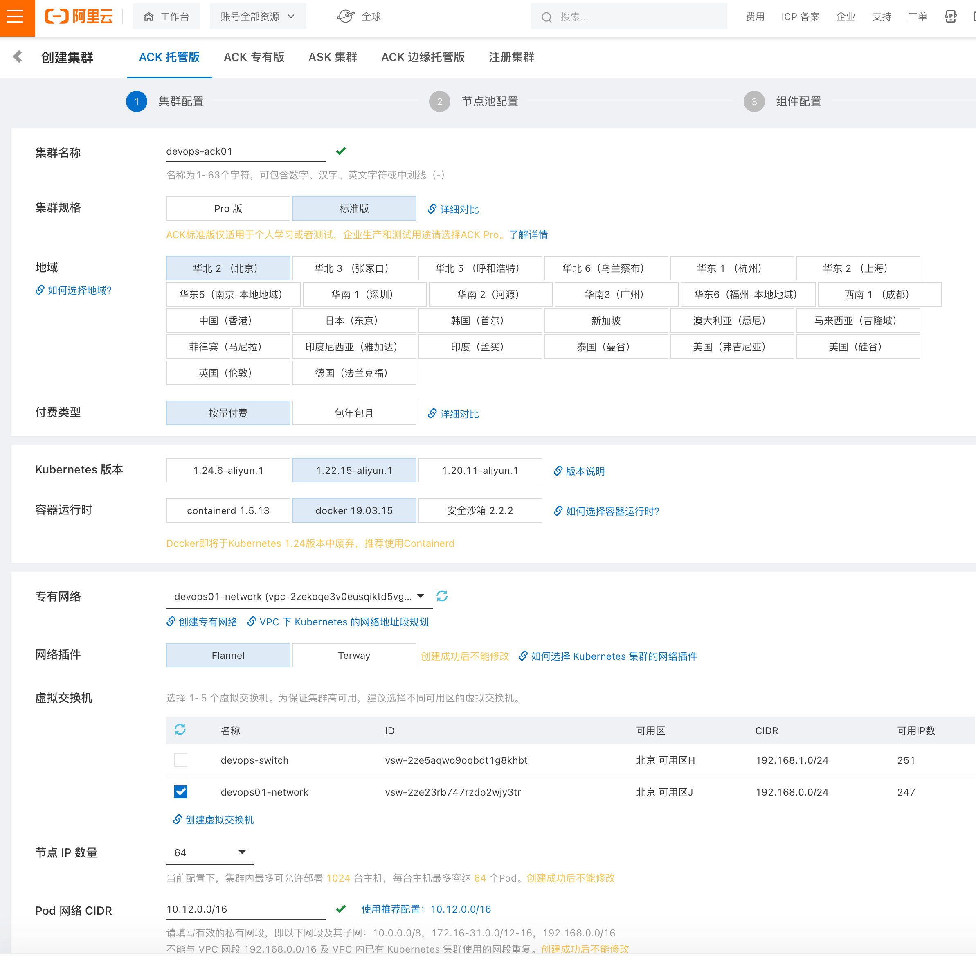Click the search magnifier icon
The width and height of the screenshot is (976, 974).
pos(546,17)
